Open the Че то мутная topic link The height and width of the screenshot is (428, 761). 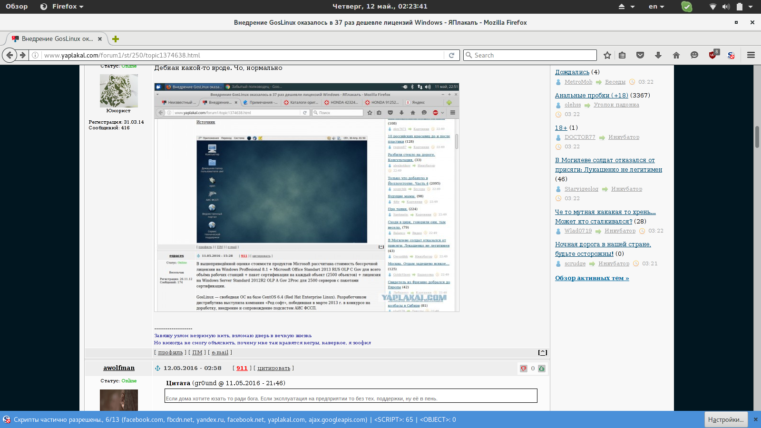(605, 216)
